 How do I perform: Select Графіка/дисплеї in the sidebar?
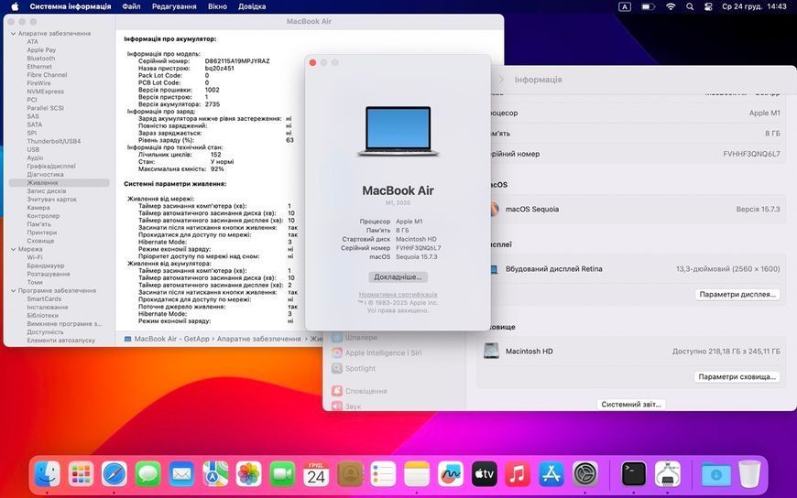tap(50, 167)
